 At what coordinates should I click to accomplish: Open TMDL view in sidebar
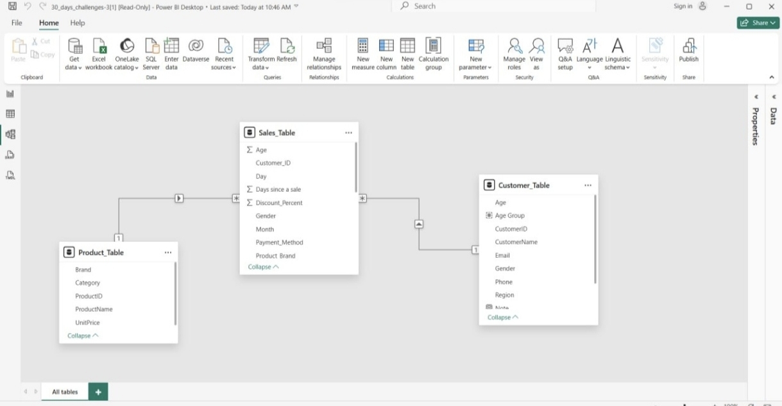coord(10,175)
